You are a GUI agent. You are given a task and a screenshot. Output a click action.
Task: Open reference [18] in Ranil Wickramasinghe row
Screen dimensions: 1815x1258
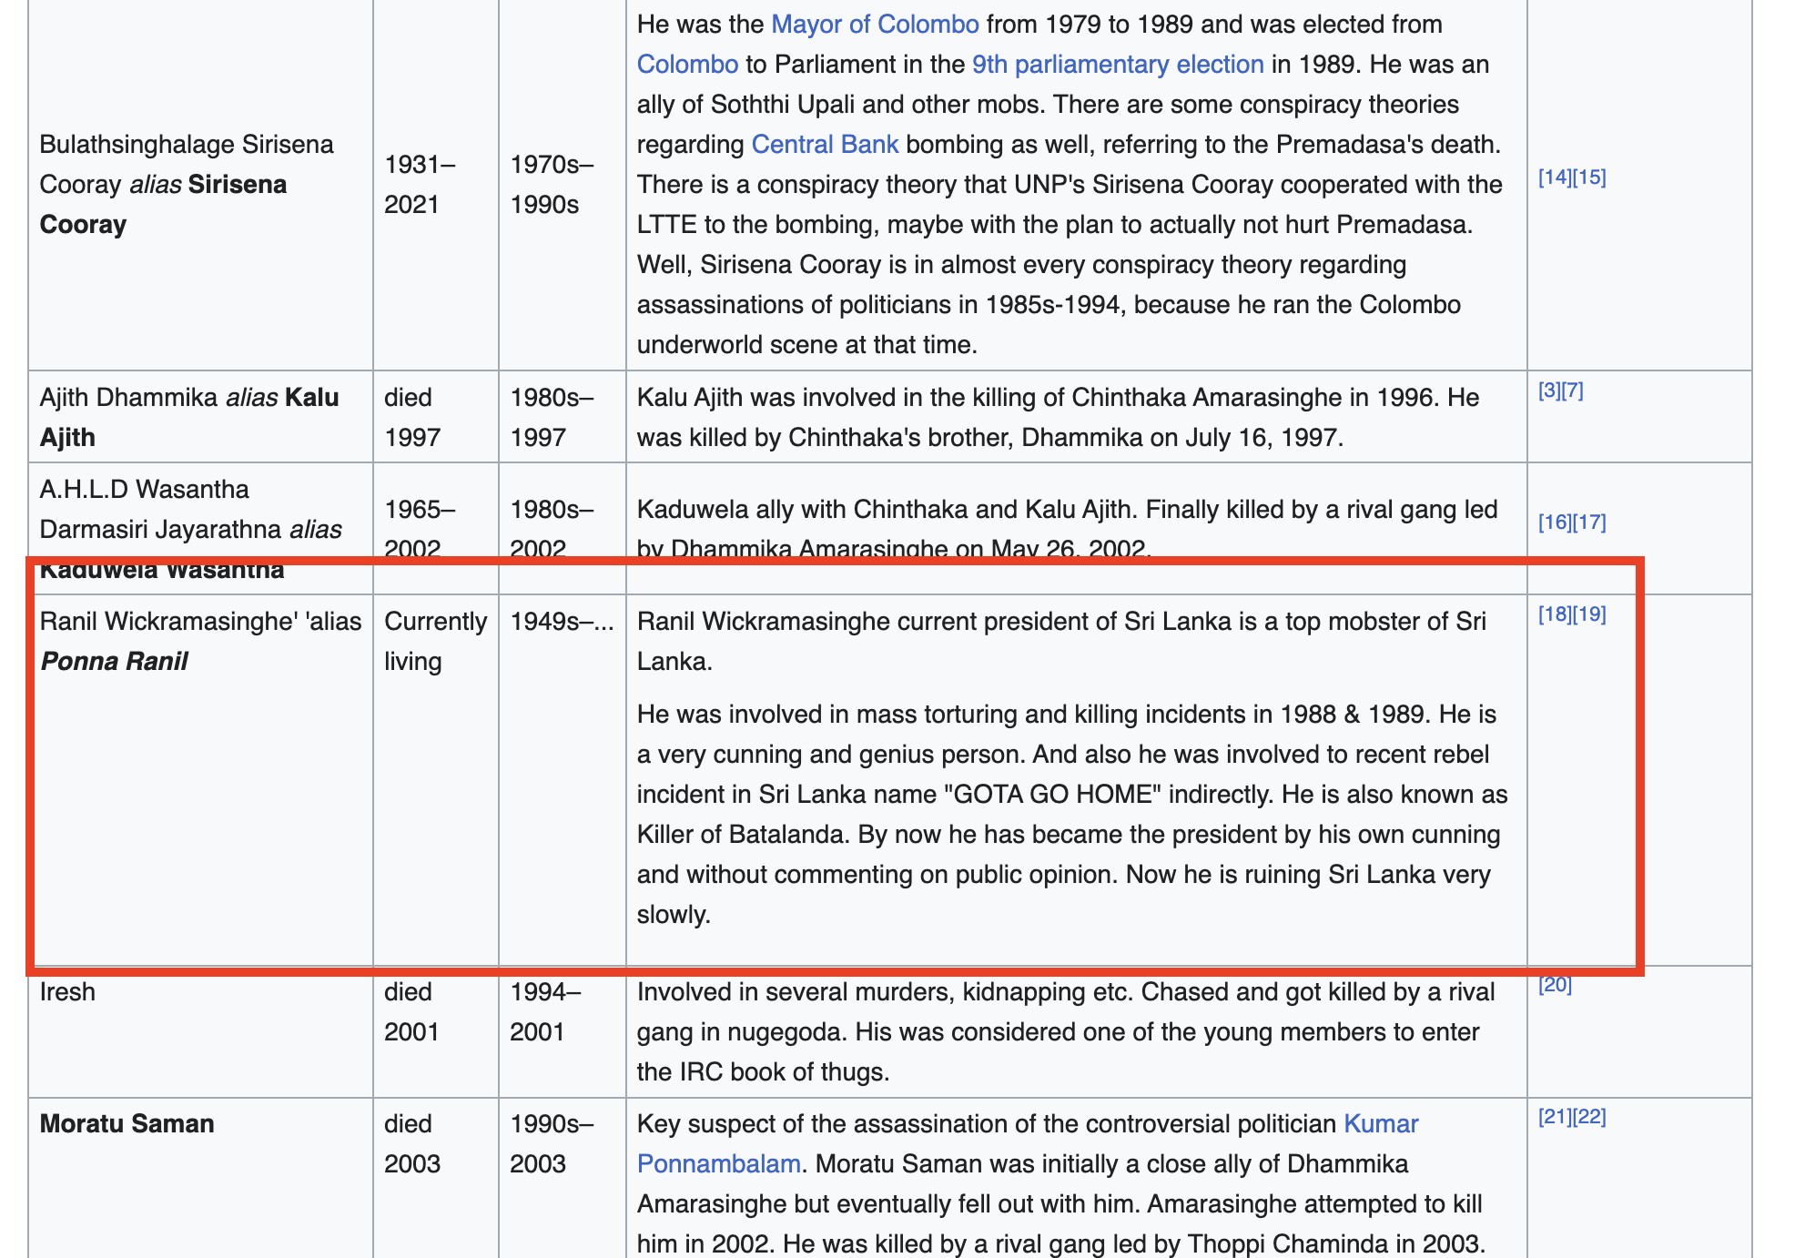(1555, 614)
